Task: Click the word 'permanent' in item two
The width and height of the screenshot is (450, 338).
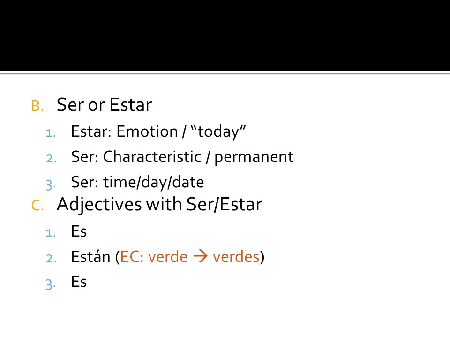Action: [x=254, y=158]
